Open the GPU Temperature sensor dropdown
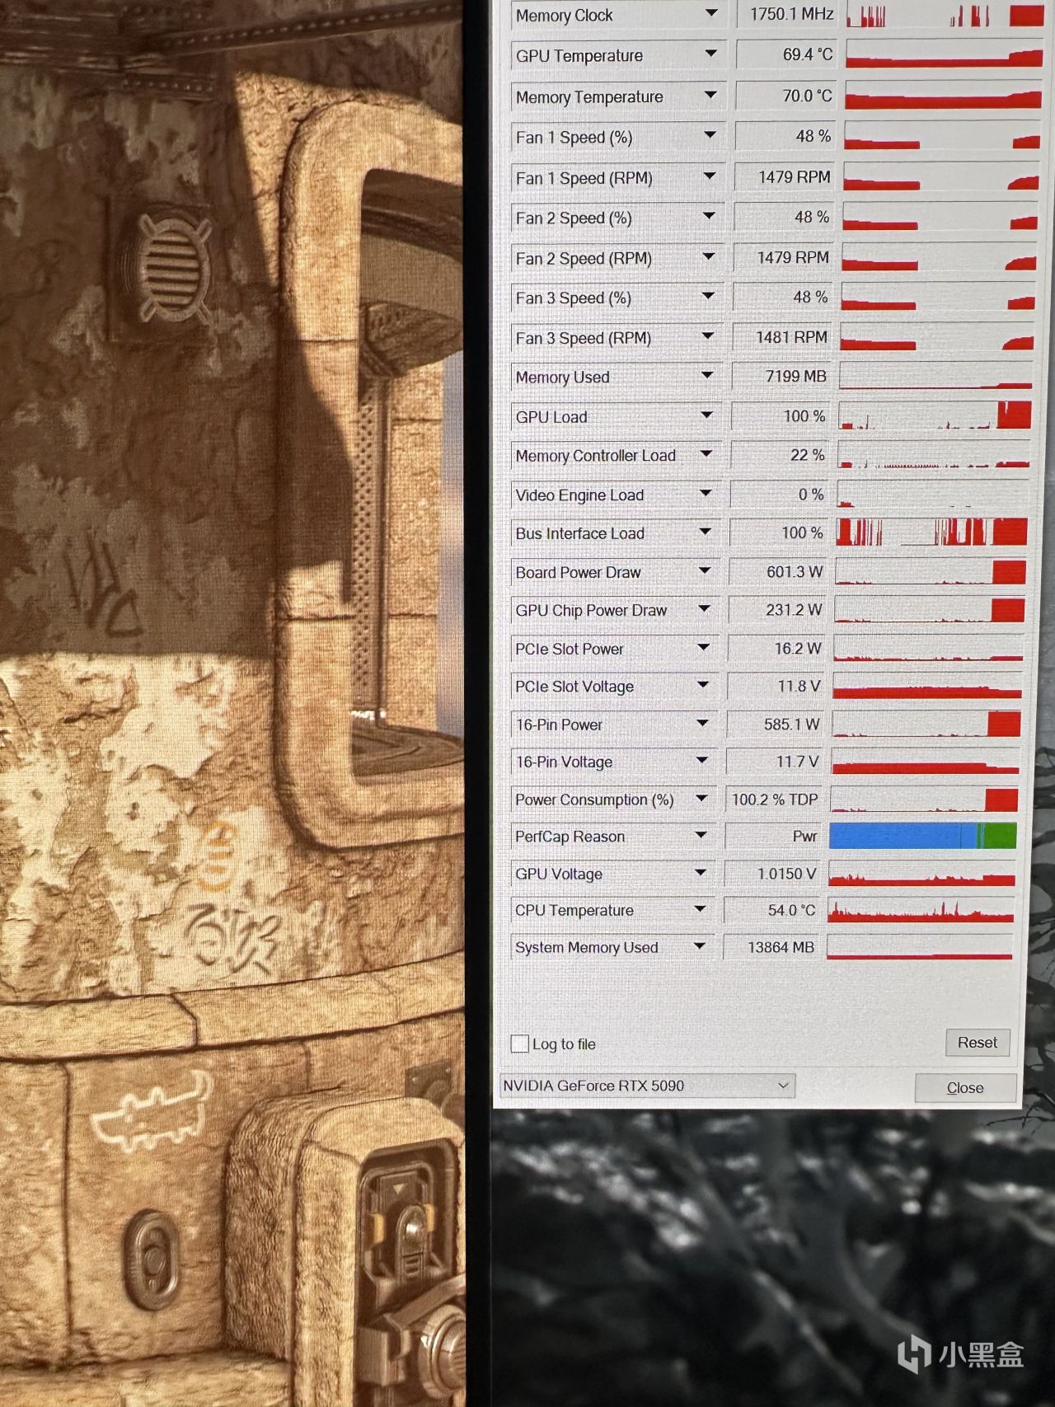 click(x=710, y=54)
